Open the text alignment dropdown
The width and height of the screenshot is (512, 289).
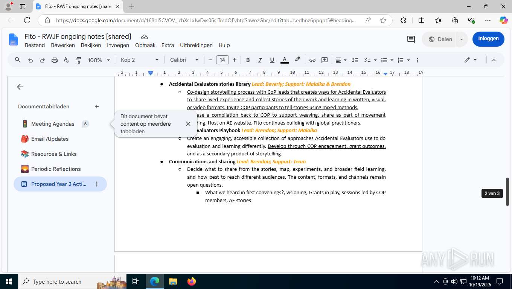(341, 60)
